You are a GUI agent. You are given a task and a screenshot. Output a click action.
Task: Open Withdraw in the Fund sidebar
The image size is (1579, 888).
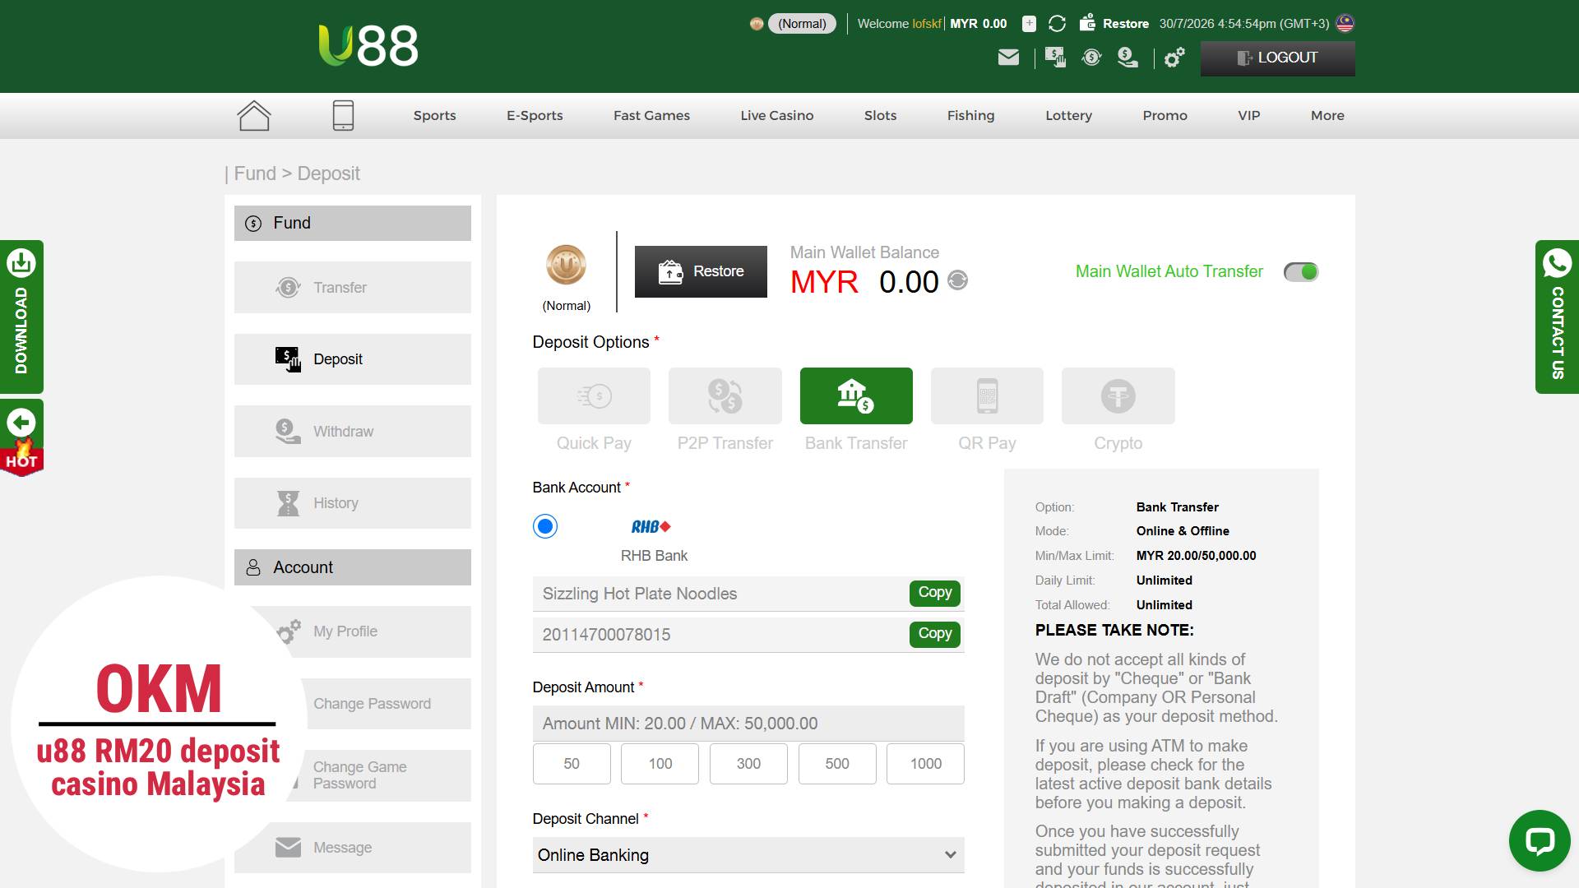point(353,432)
